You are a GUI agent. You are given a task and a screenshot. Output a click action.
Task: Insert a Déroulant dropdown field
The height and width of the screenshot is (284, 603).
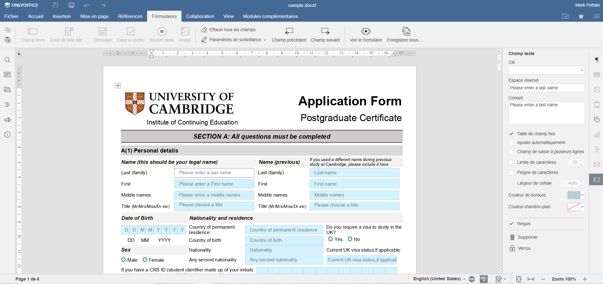coord(103,35)
